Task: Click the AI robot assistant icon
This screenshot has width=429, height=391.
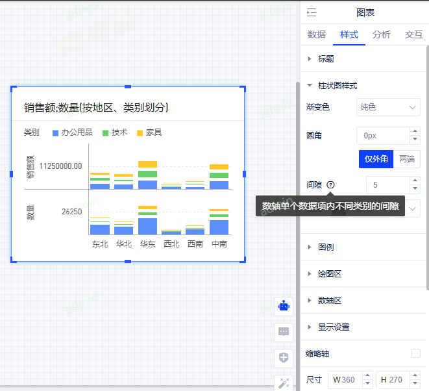Action: coord(284,306)
